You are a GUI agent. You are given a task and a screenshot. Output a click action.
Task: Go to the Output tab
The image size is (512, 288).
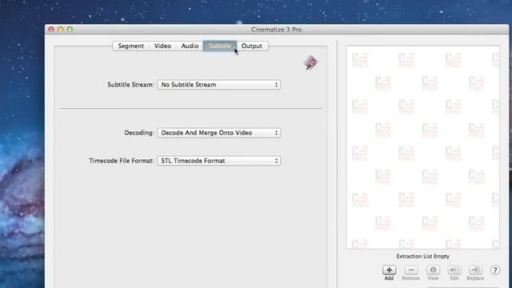tap(252, 46)
